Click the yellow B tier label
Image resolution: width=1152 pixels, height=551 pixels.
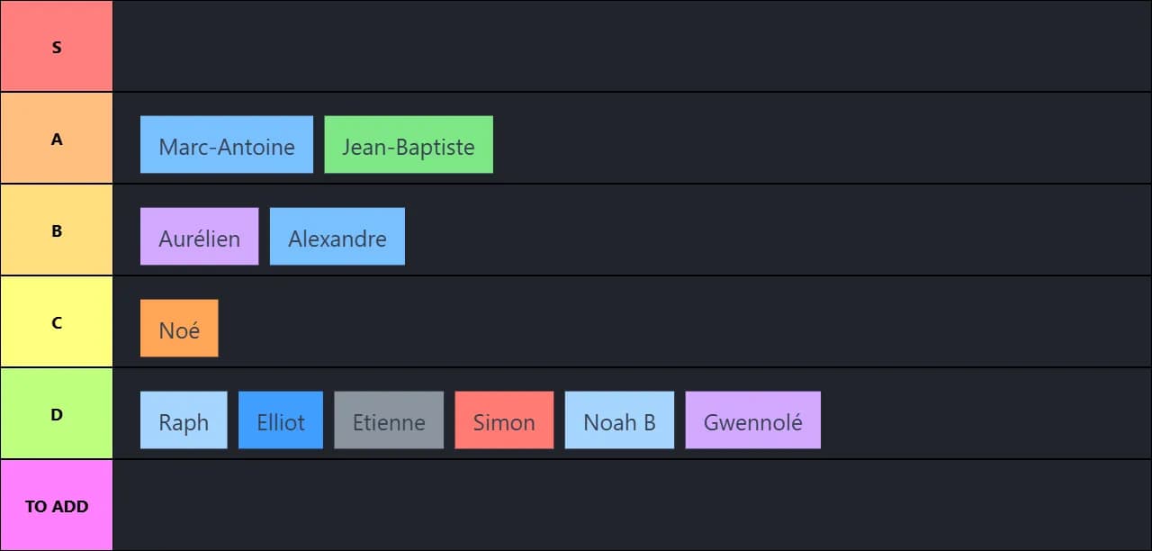coord(57,230)
